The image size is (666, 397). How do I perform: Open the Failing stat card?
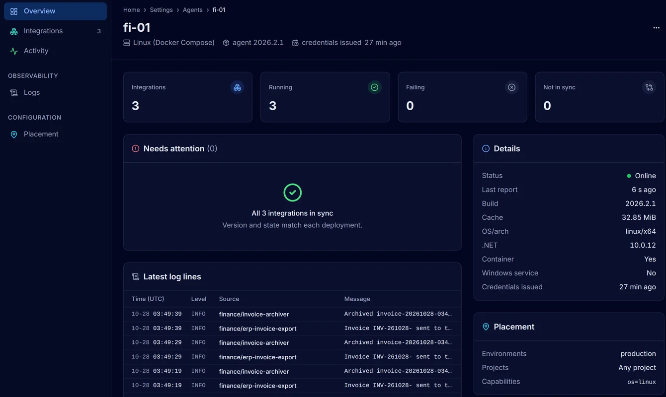click(463, 97)
